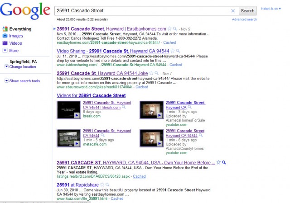290x203 pixels.
Task: Open the Eastbayhomes.com result title
Action: [111, 29]
